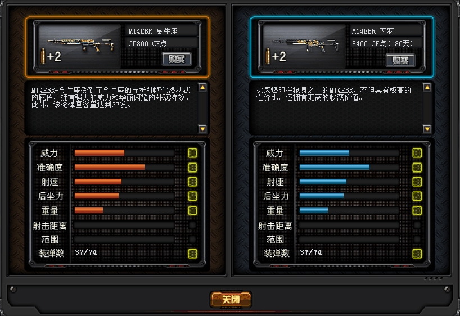Click the bullet +2 icon on 天羽 card

(x=276, y=56)
